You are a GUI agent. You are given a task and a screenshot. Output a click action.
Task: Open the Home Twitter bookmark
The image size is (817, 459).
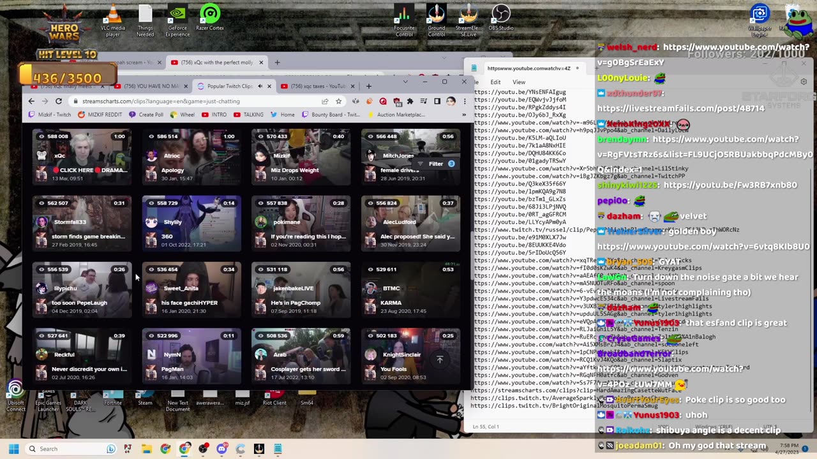[283, 115]
